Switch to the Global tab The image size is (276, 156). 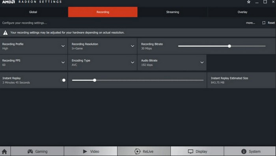click(x=33, y=12)
